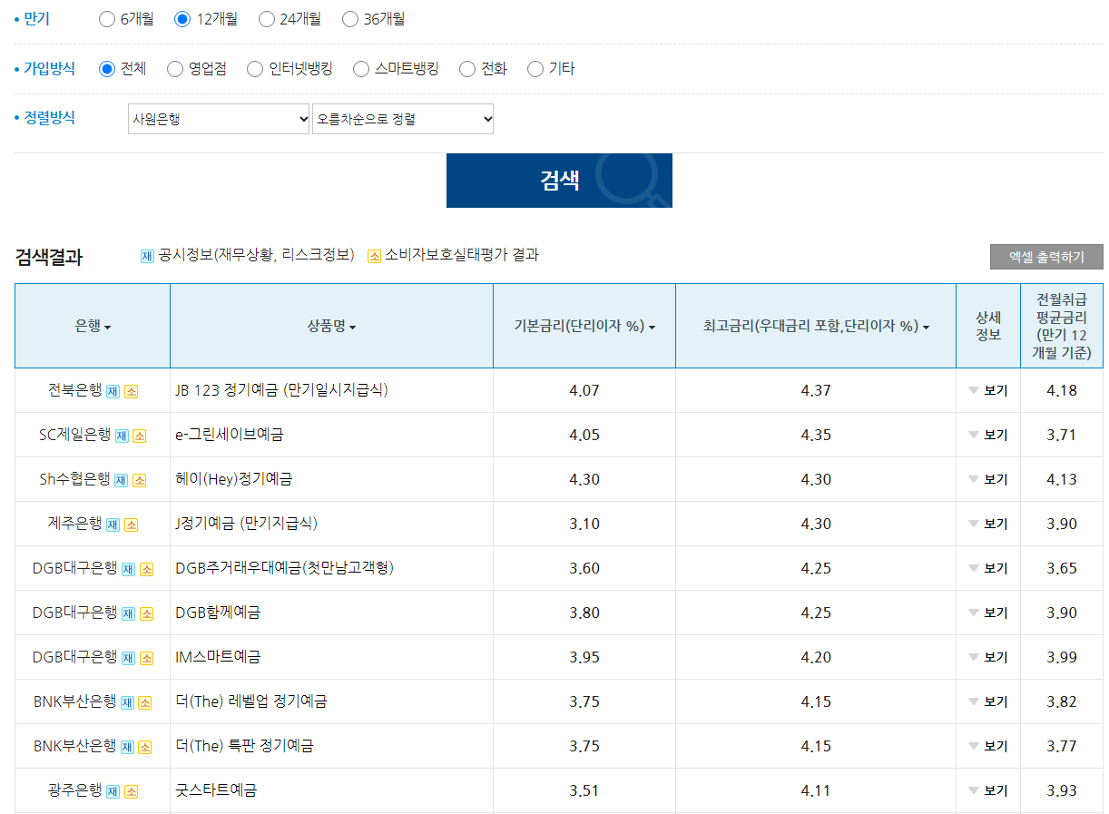Open 소 icon in IM스마트예금 row
The image size is (1109, 814).
[146, 658]
